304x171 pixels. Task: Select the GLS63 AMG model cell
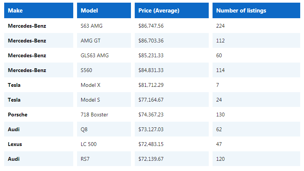point(104,55)
